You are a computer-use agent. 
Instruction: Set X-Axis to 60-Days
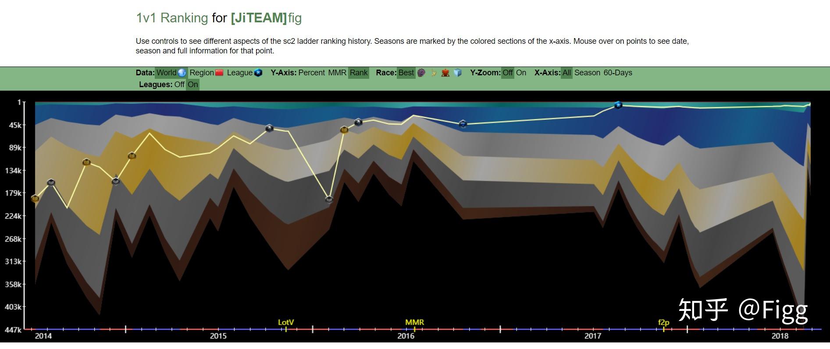click(x=618, y=73)
